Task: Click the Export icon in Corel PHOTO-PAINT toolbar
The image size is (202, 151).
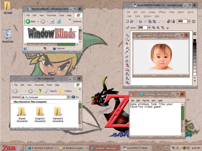Action: pyautogui.click(x=173, y=21)
